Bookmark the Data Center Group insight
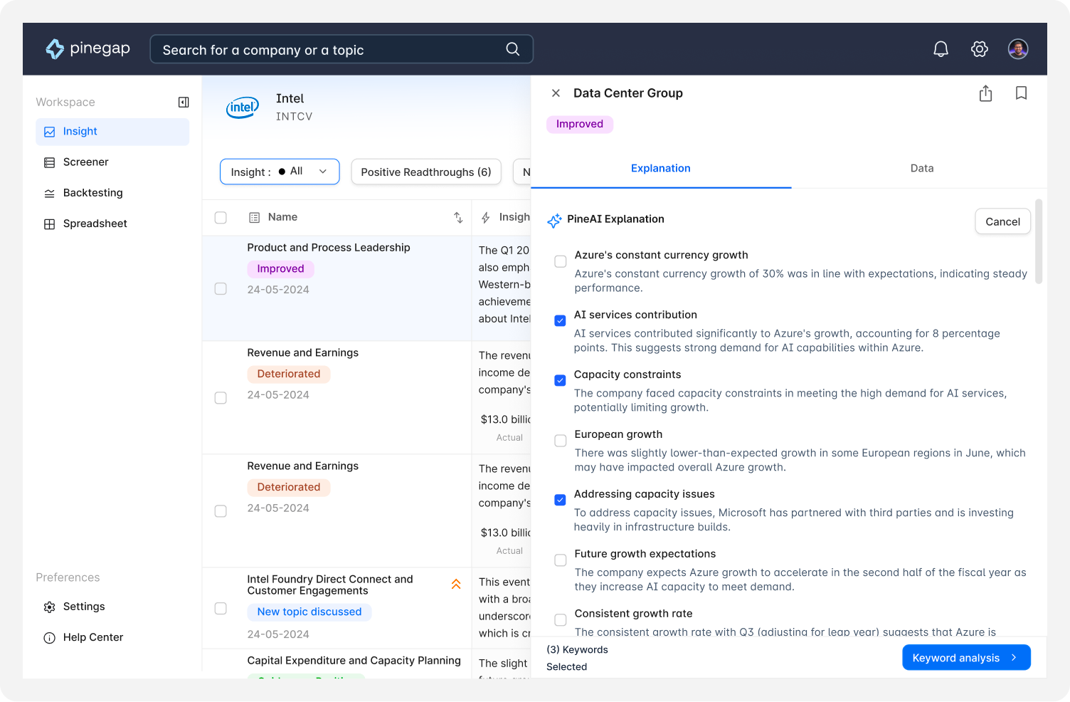The height and width of the screenshot is (702, 1070). pos(1021,93)
